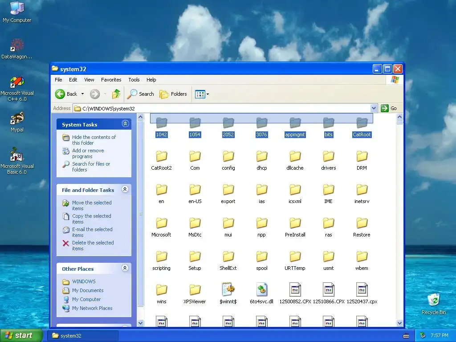
Task: Select the spool folder
Action: [262, 260]
